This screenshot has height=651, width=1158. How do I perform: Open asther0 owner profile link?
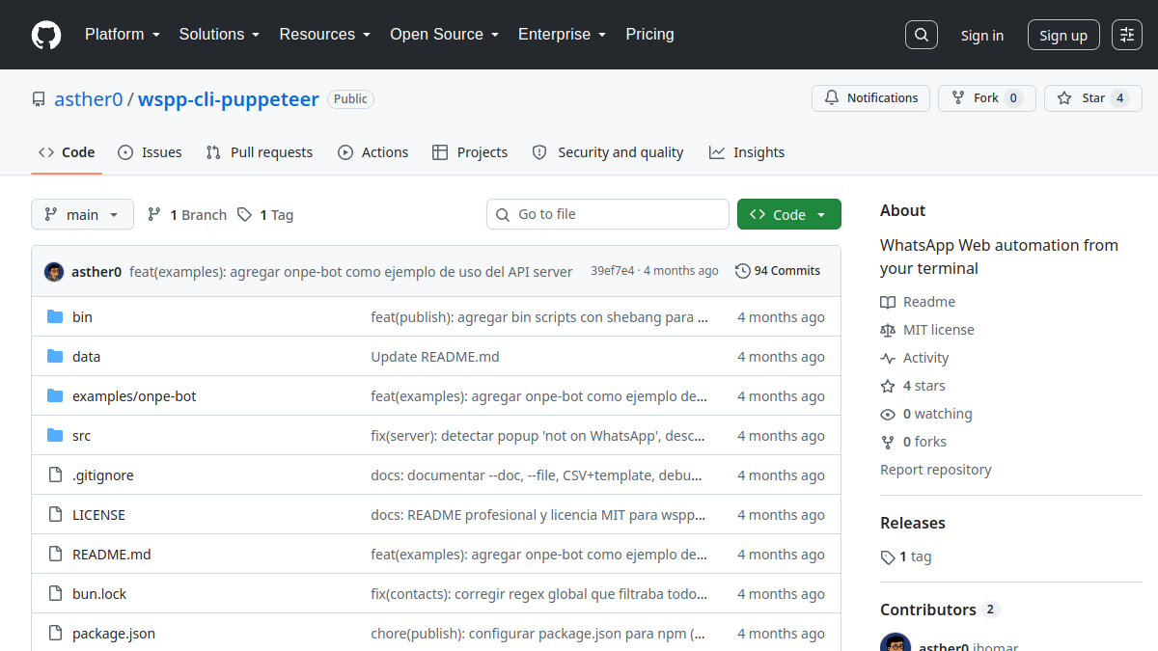(89, 98)
